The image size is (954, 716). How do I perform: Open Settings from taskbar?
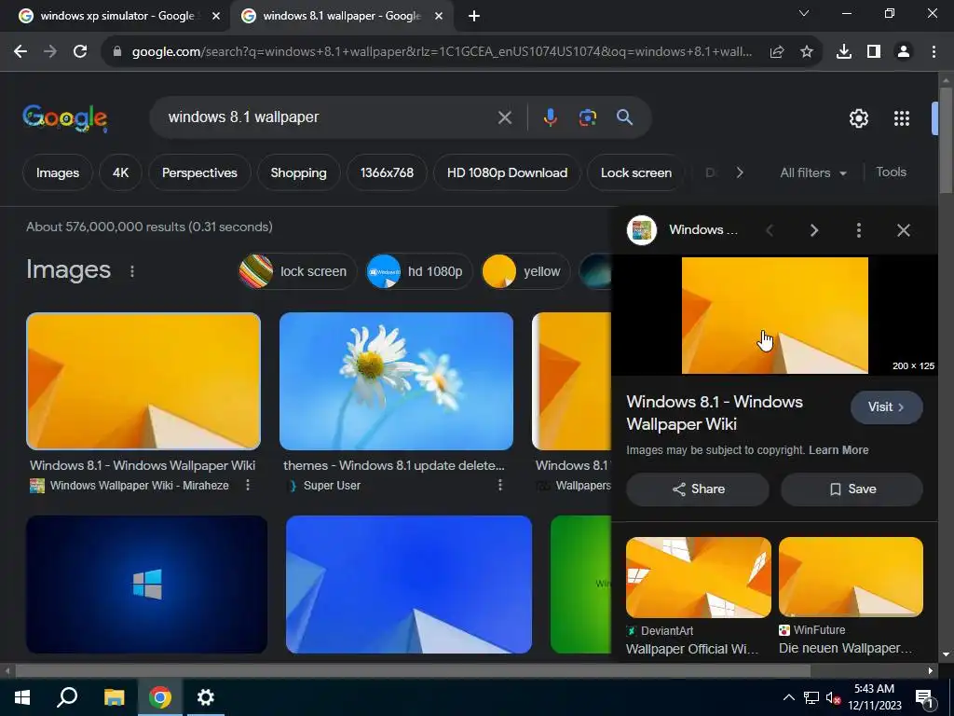(x=206, y=697)
